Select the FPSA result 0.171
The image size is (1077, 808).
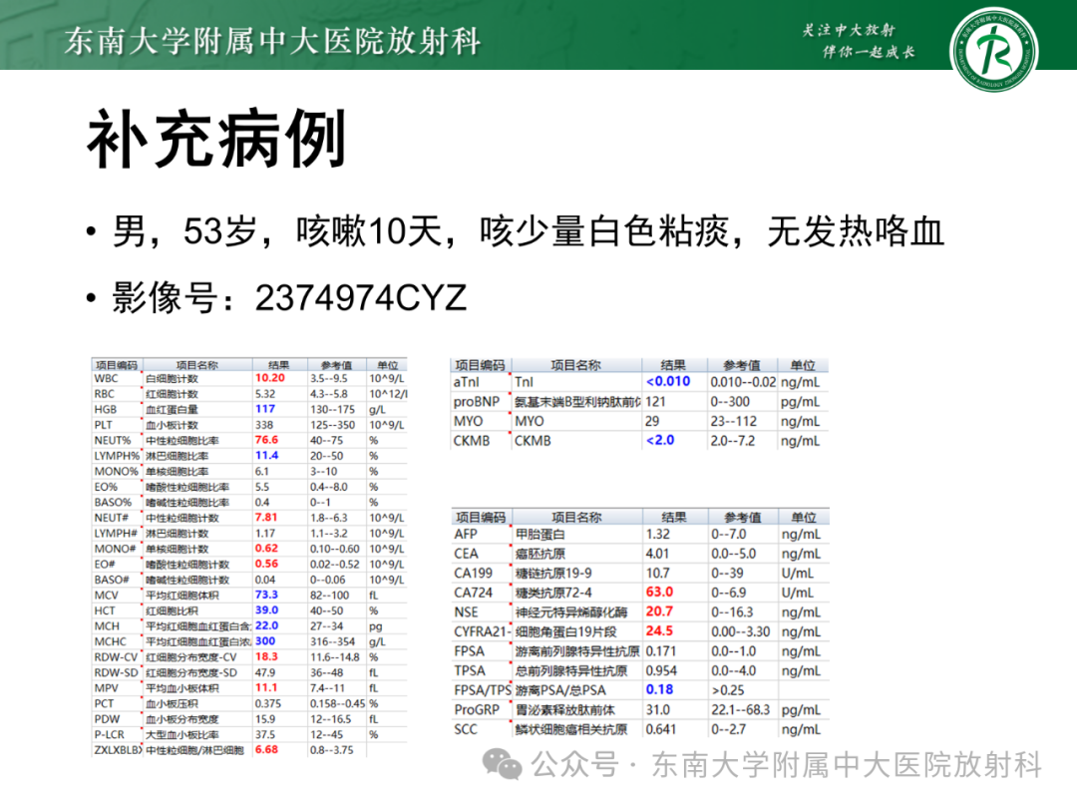click(661, 650)
